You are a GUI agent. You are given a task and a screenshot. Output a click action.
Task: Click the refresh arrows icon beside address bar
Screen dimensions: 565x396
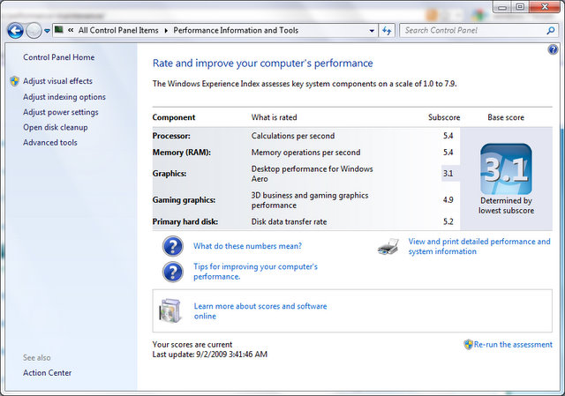[x=387, y=31]
